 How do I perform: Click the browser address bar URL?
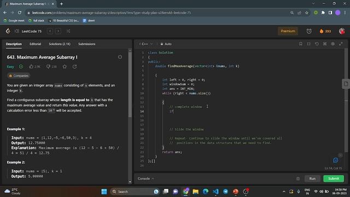pos(112,13)
